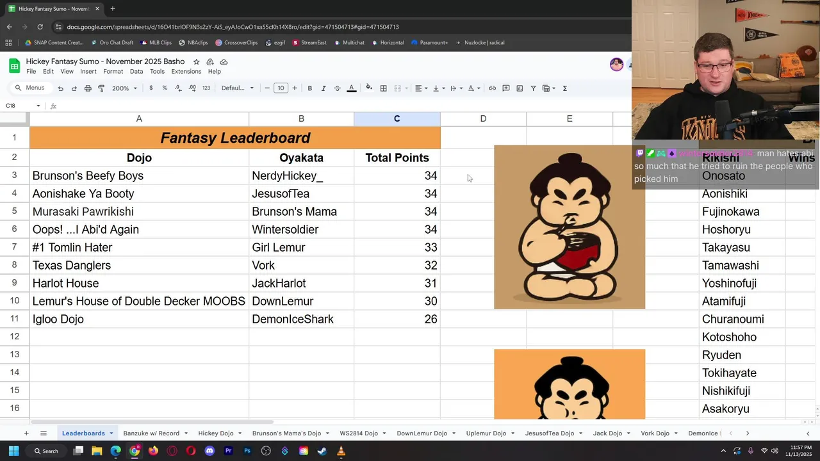Reload the page in the browser

coord(40,27)
